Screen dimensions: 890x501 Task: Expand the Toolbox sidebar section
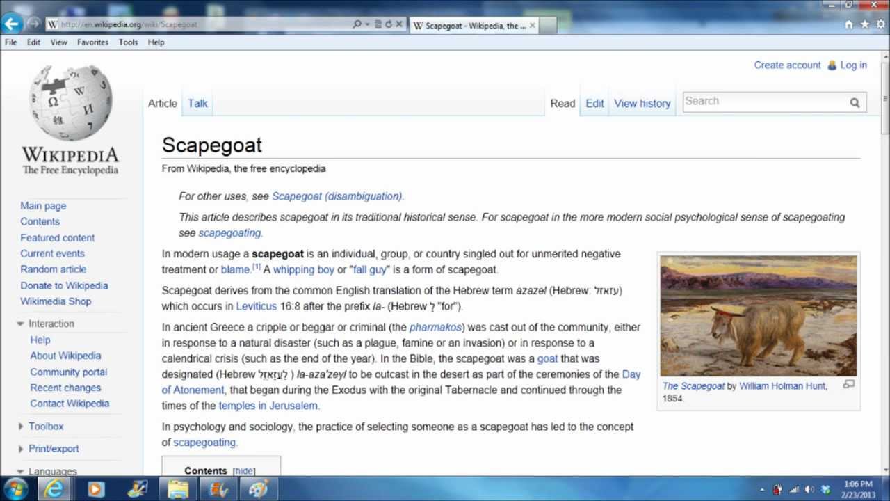pyautogui.click(x=21, y=427)
